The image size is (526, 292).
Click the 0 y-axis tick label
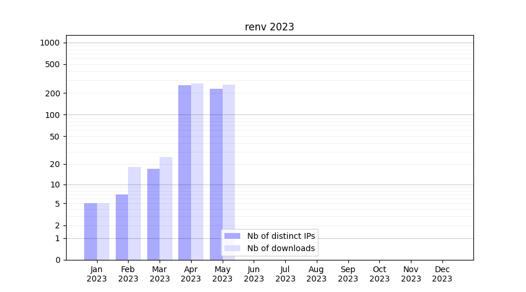pyautogui.click(x=57, y=260)
